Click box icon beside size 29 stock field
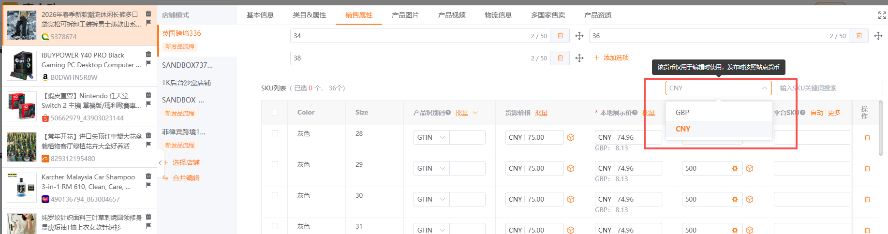Viewport: 888px width, 234px height. point(750,168)
